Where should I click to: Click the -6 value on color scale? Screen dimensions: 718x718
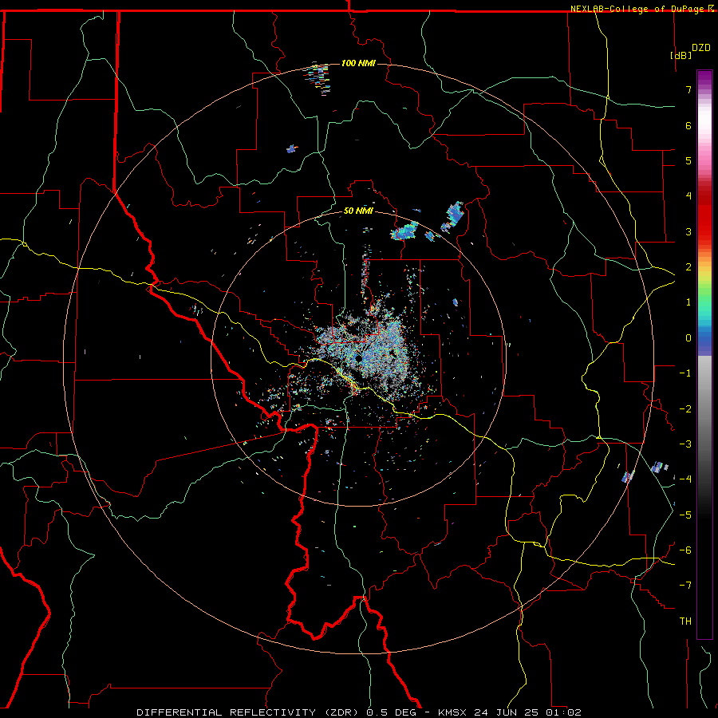(685, 550)
